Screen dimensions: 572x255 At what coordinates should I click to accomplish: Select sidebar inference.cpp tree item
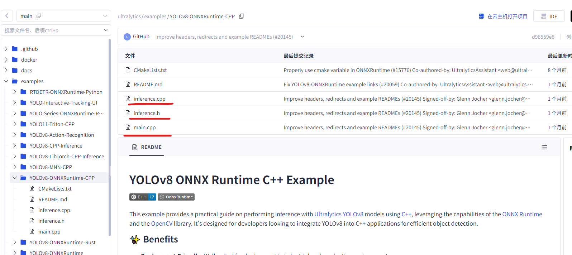pyautogui.click(x=54, y=210)
